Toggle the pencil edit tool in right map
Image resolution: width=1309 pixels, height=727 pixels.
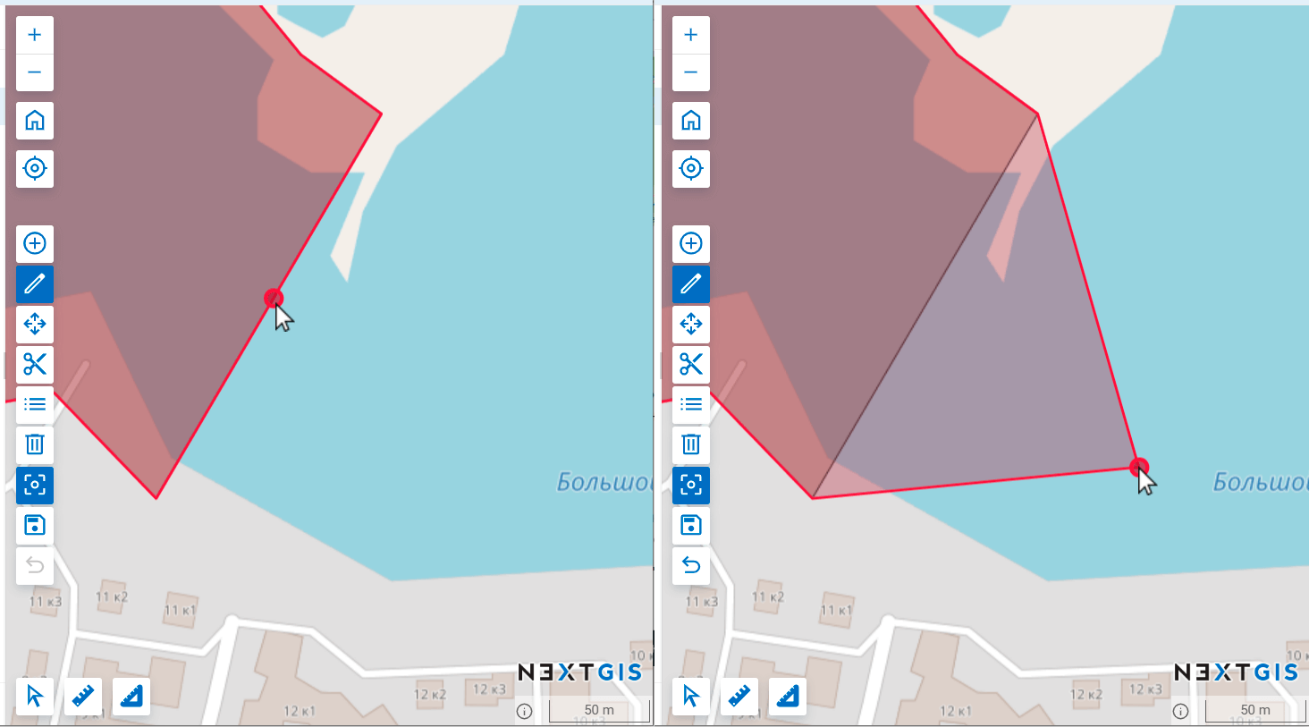click(690, 284)
